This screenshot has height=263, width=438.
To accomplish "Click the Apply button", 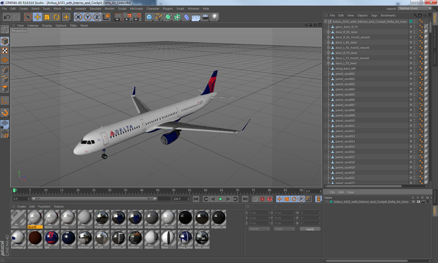I will (310, 229).
